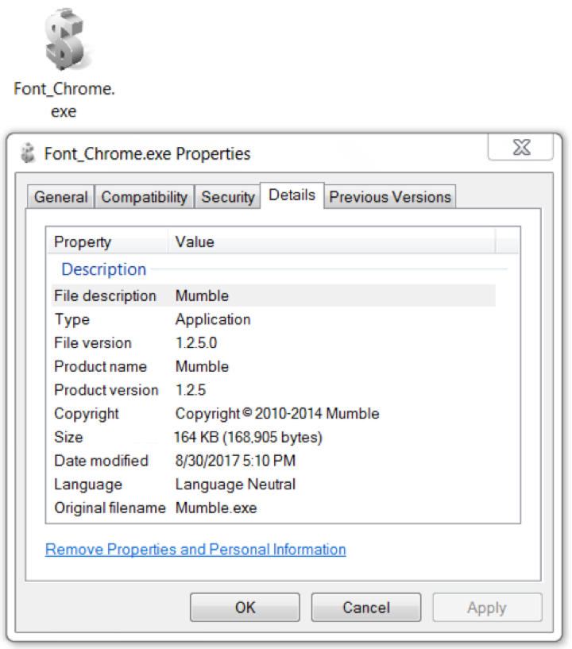Select the Original filename property label
The image size is (572, 649).
click(x=110, y=508)
